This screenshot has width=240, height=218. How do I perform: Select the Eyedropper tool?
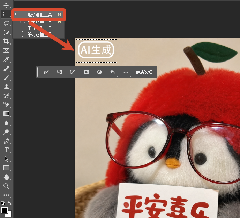[6, 59]
